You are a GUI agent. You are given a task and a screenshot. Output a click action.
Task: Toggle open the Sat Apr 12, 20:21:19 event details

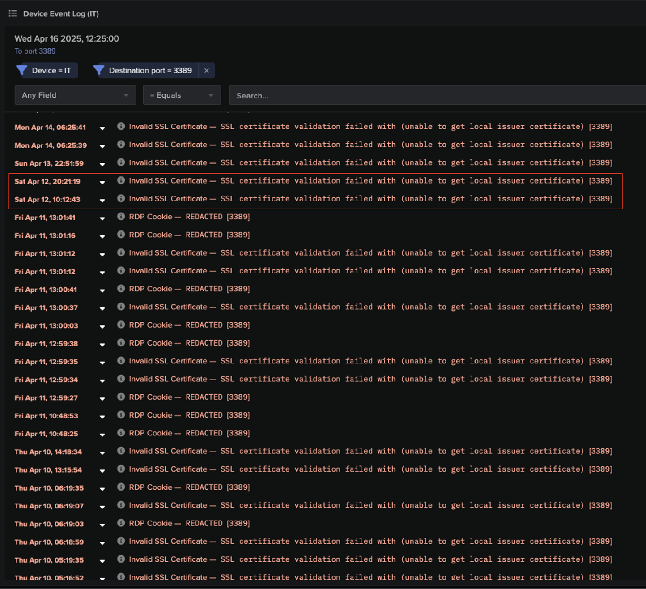[x=102, y=182]
